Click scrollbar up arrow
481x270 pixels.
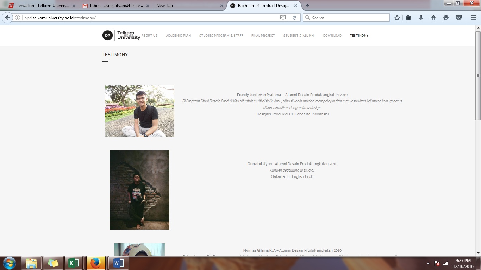point(478,28)
